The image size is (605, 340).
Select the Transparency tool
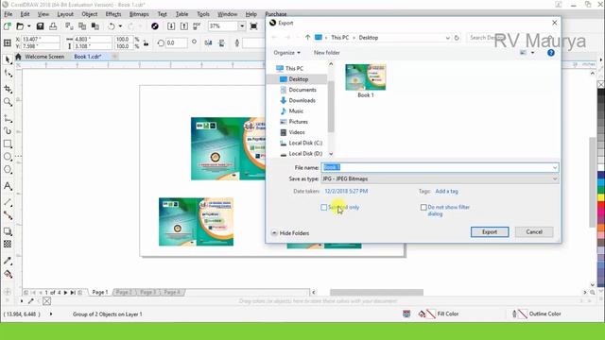tap(8, 244)
